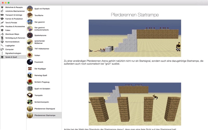The width and height of the screenshot is (208, 130).
Task: Click the Spaß mit Partikeln round thumbnail
Action: tap(30, 9)
